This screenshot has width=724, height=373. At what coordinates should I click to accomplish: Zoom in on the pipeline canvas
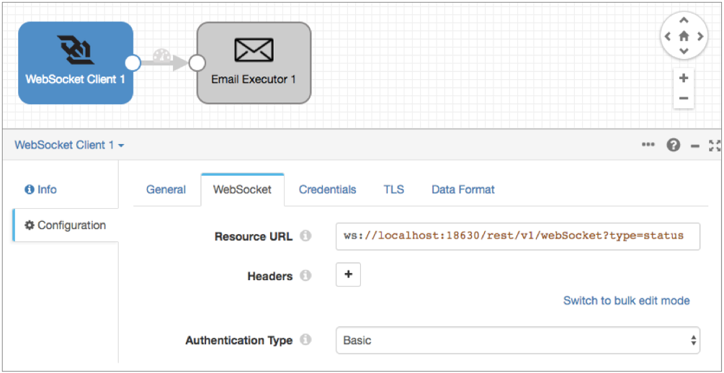pyautogui.click(x=684, y=78)
